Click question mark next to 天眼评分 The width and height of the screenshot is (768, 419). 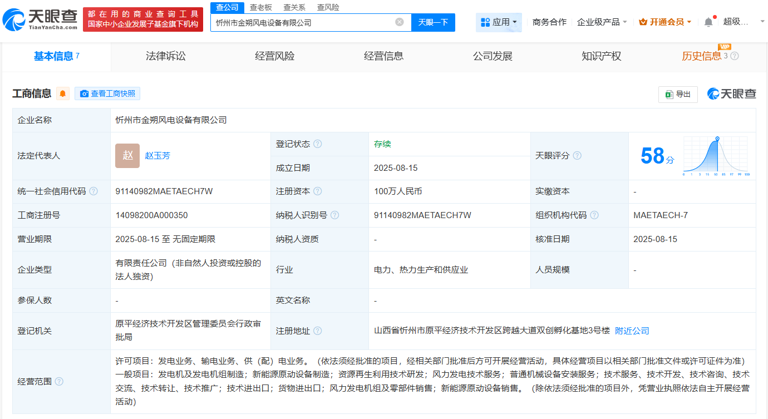point(577,156)
